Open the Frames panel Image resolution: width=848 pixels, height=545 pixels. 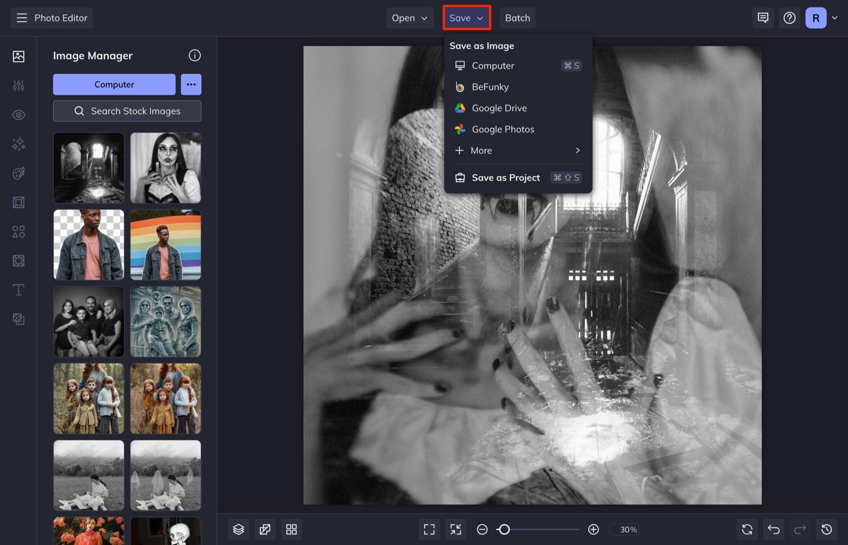(19, 202)
